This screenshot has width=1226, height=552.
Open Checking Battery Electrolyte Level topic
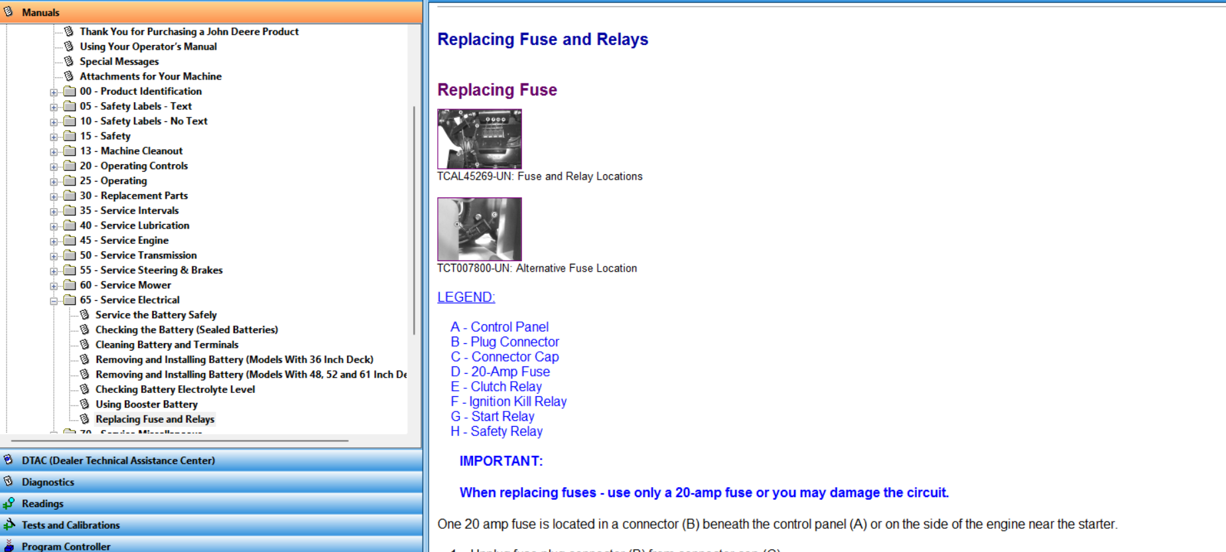pyautogui.click(x=175, y=389)
